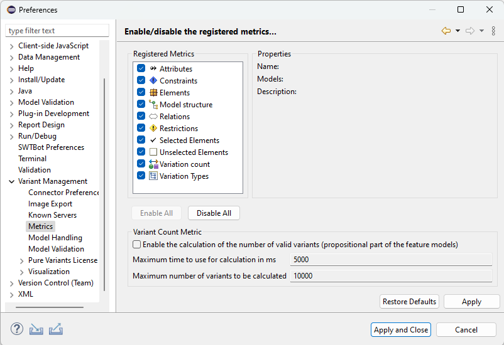This screenshot has height=345, width=504.
Task: Click the type filter text field
Action: (x=57, y=31)
